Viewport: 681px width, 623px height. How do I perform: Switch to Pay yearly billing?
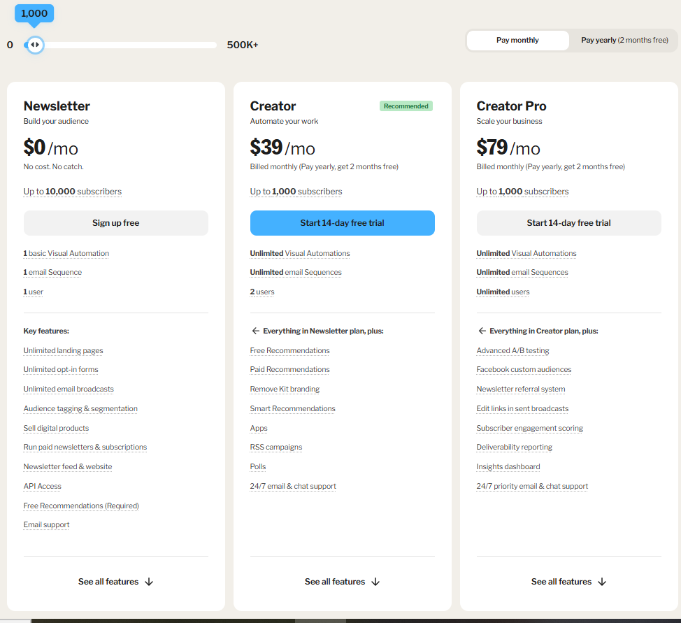tap(624, 41)
